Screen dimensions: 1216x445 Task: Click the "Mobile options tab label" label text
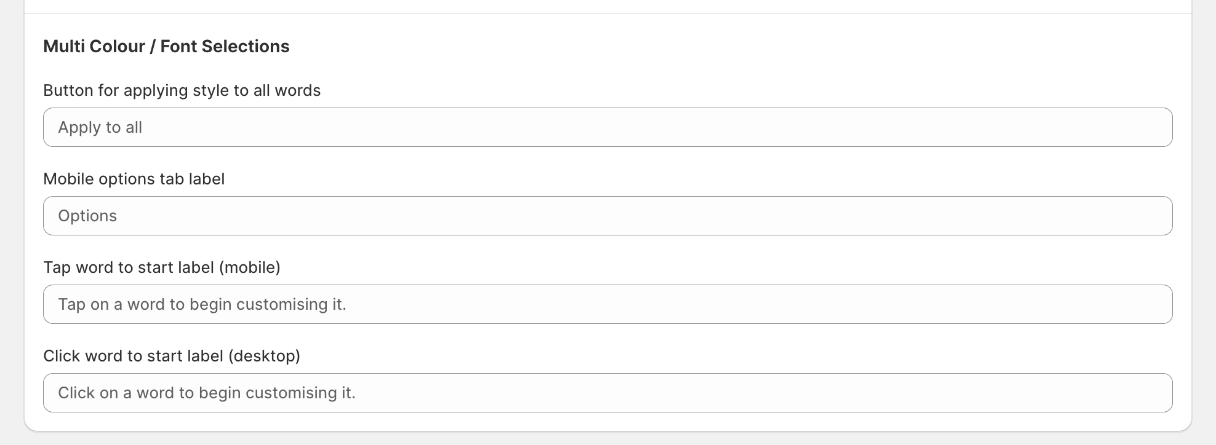(134, 179)
